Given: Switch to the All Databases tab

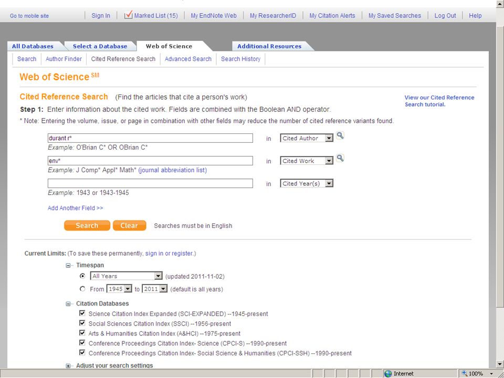Looking at the screenshot, I should coord(33,46).
